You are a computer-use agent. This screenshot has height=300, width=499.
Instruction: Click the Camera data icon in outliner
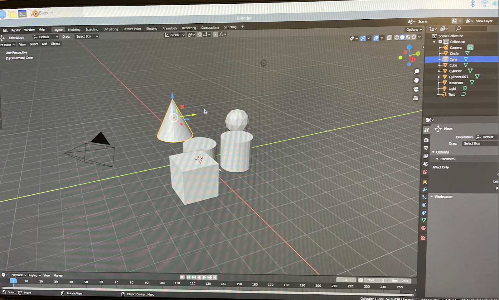[470, 47]
